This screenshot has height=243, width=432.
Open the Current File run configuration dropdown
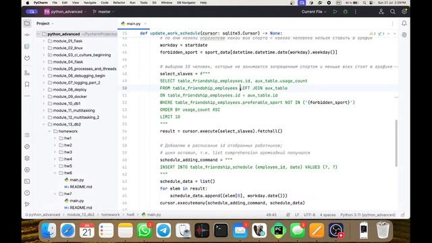314,11
